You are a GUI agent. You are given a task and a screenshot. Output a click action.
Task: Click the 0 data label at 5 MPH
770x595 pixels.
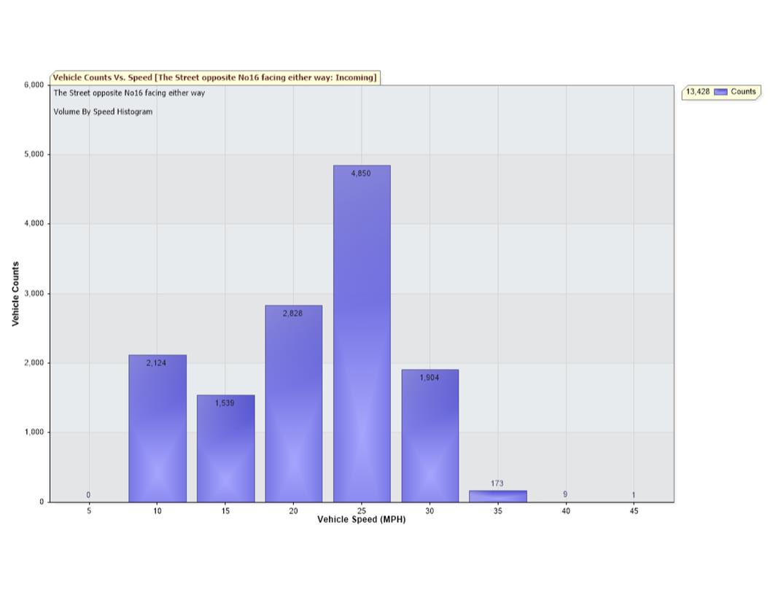click(x=88, y=495)
